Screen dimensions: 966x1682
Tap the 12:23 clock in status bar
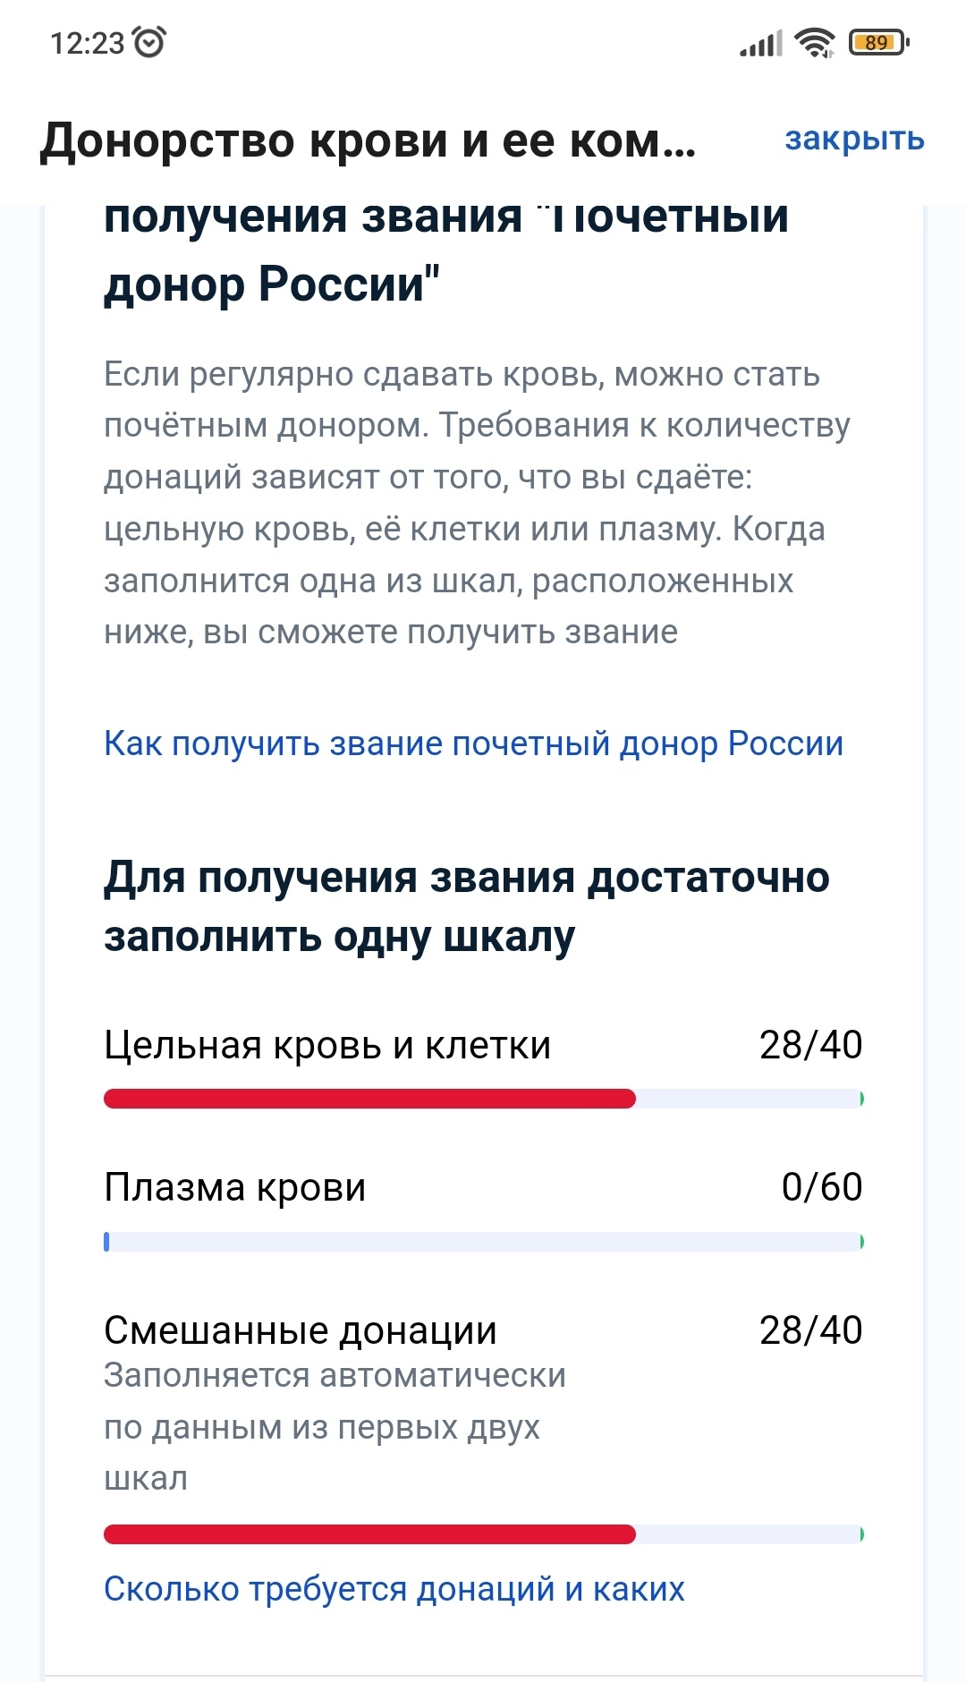(x=87, y=43)
